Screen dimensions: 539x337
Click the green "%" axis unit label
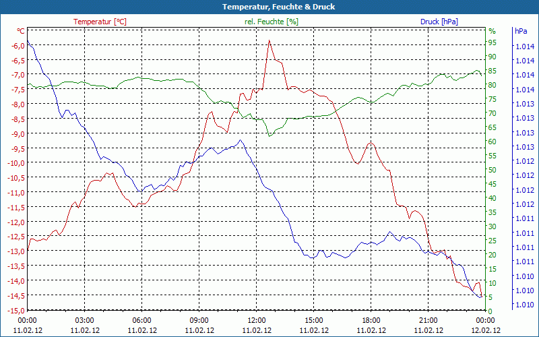point(493,31)
